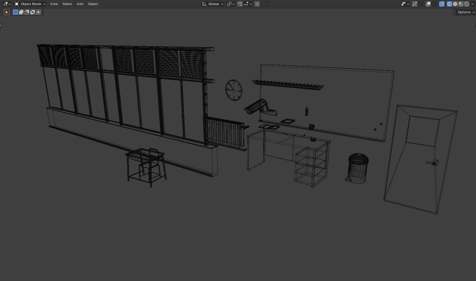Select the ceiling light fixture object
Image resolution: width=476 pixels, height=281 pixels.
click(288, 85)
